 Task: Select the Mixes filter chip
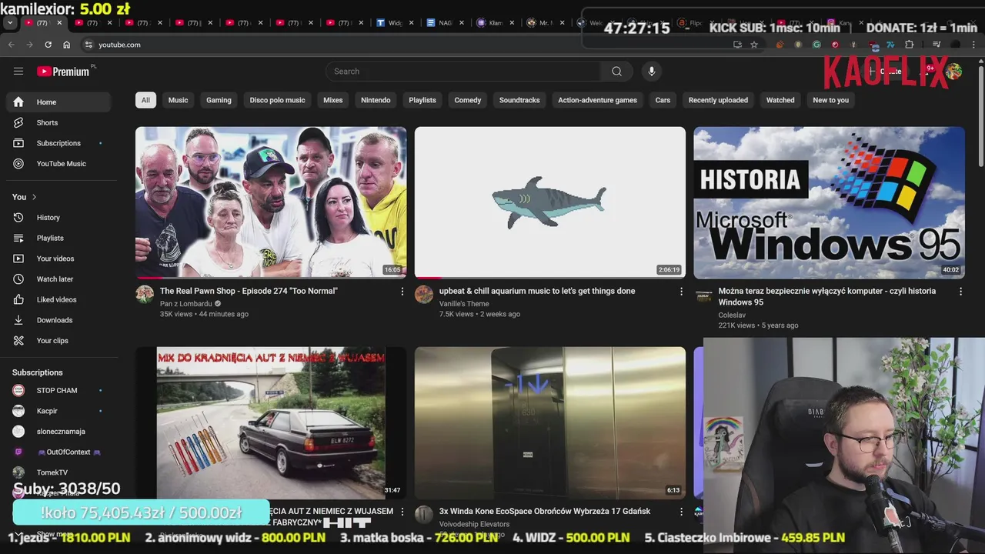tap(333, 100)
